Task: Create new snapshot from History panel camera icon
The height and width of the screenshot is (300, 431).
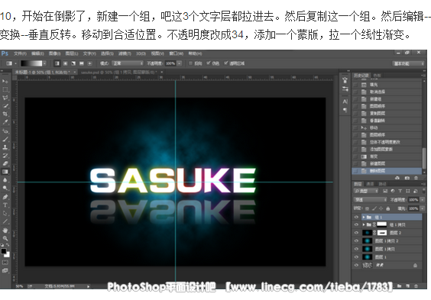Action: coord(407,178)
